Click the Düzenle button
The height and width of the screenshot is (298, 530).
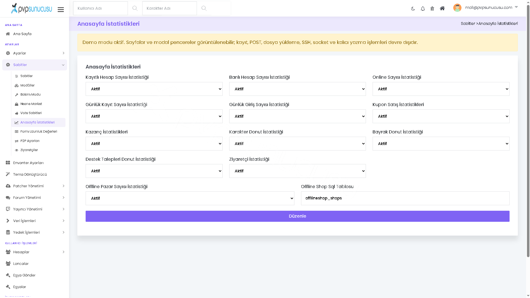coord(297,216)
